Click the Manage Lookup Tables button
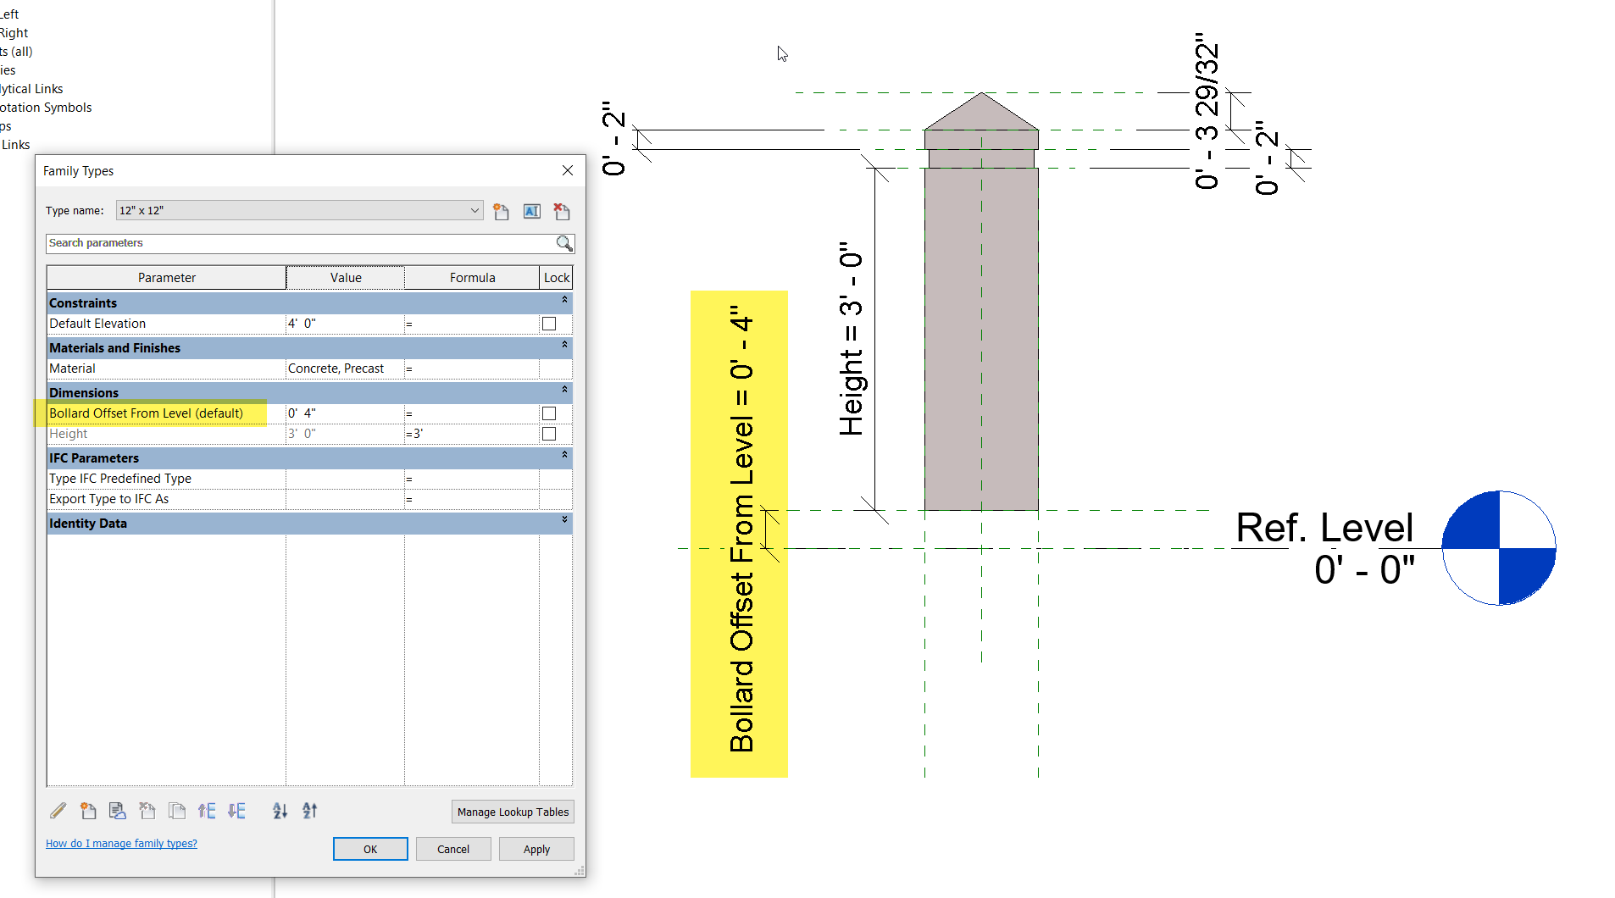Viewport: 1615px width, 898px height. pyautogui.click(x=512, y=811)
